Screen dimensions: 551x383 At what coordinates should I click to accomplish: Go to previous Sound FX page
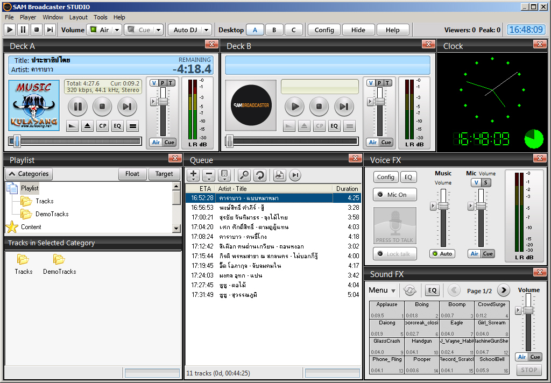[x=454, y=290]
